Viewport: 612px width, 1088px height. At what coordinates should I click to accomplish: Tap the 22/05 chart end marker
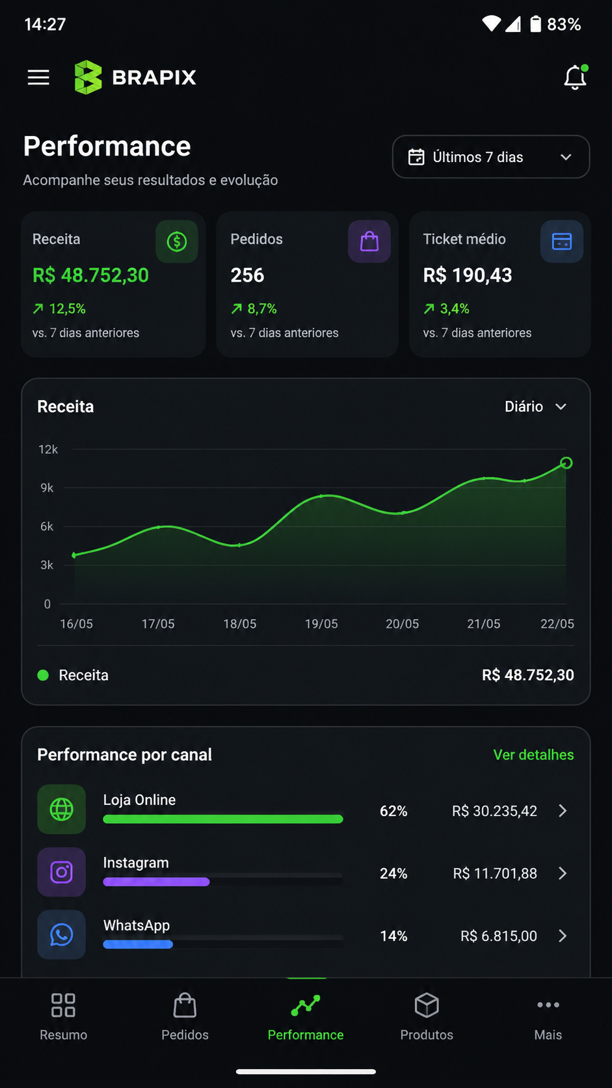566,463
